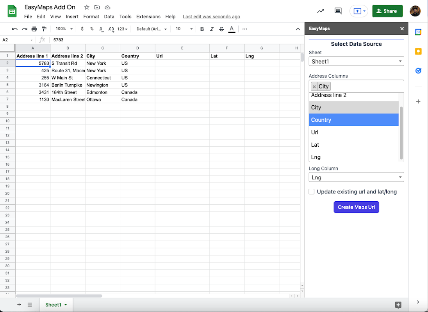Format as percent icon
This screenshot has width=428, height=312.
pos(92,29)
